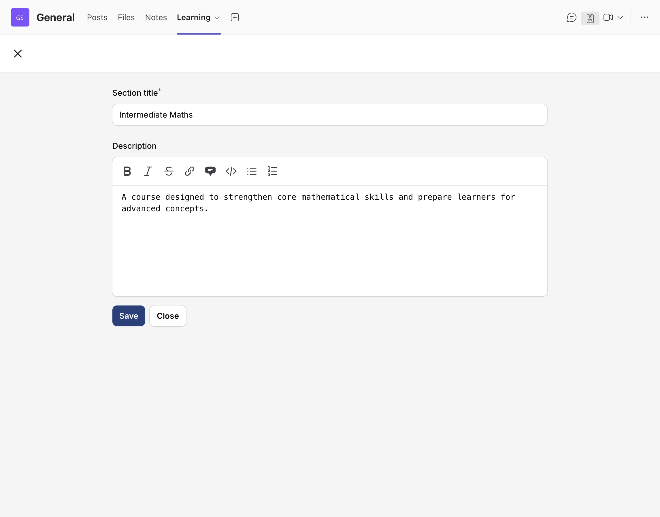Insert a blockquote in description

point(210,171)
